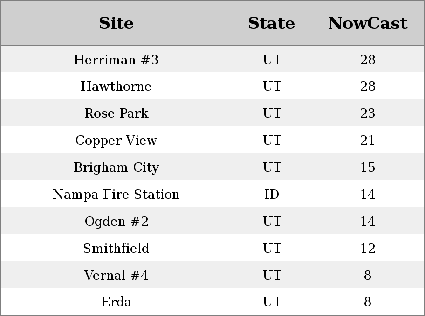Select the Herriman #3 site cell
Image resolution: width=425 pixels, height=316 pixels.
point(116,60)
